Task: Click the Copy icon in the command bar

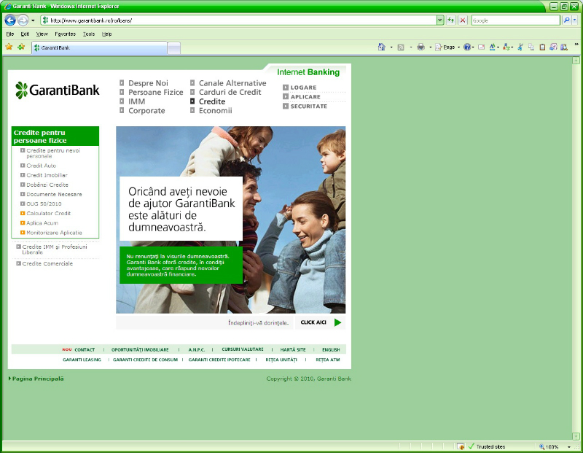Action: 531,47
